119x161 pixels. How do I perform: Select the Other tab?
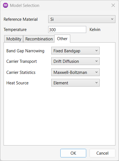tap(62, 39)
